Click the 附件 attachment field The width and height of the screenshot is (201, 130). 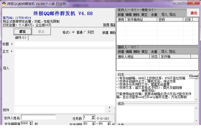pyautogui.click(x=60, y=109)
